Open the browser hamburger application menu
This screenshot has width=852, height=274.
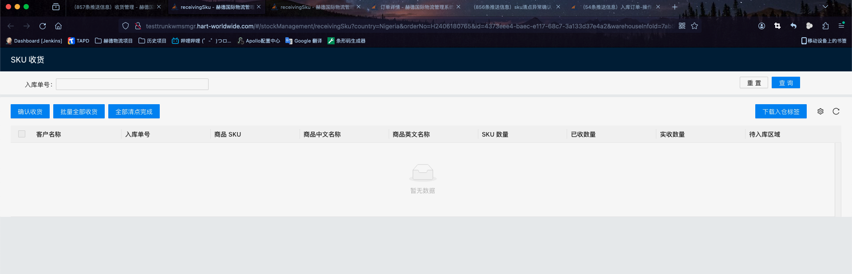841,26
